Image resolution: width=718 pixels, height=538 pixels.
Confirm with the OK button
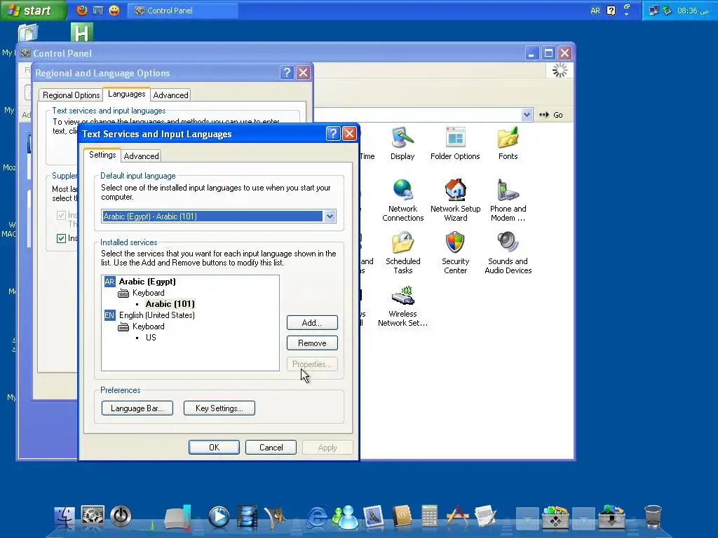point(214,448)
